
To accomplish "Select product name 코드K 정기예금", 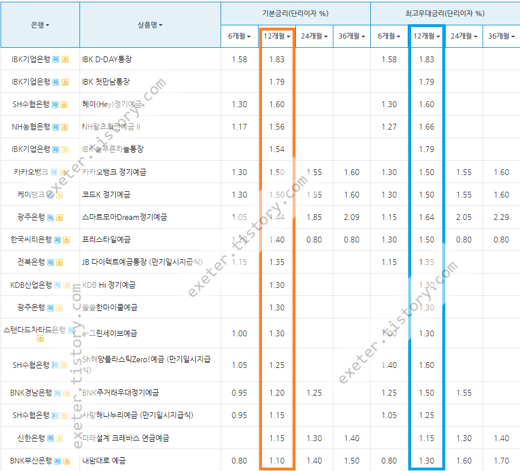I will (x=106, y=195).
